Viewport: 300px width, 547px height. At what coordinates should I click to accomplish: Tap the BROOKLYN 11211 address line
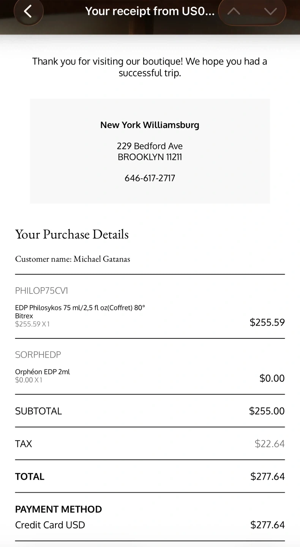(x=150, y=157)
